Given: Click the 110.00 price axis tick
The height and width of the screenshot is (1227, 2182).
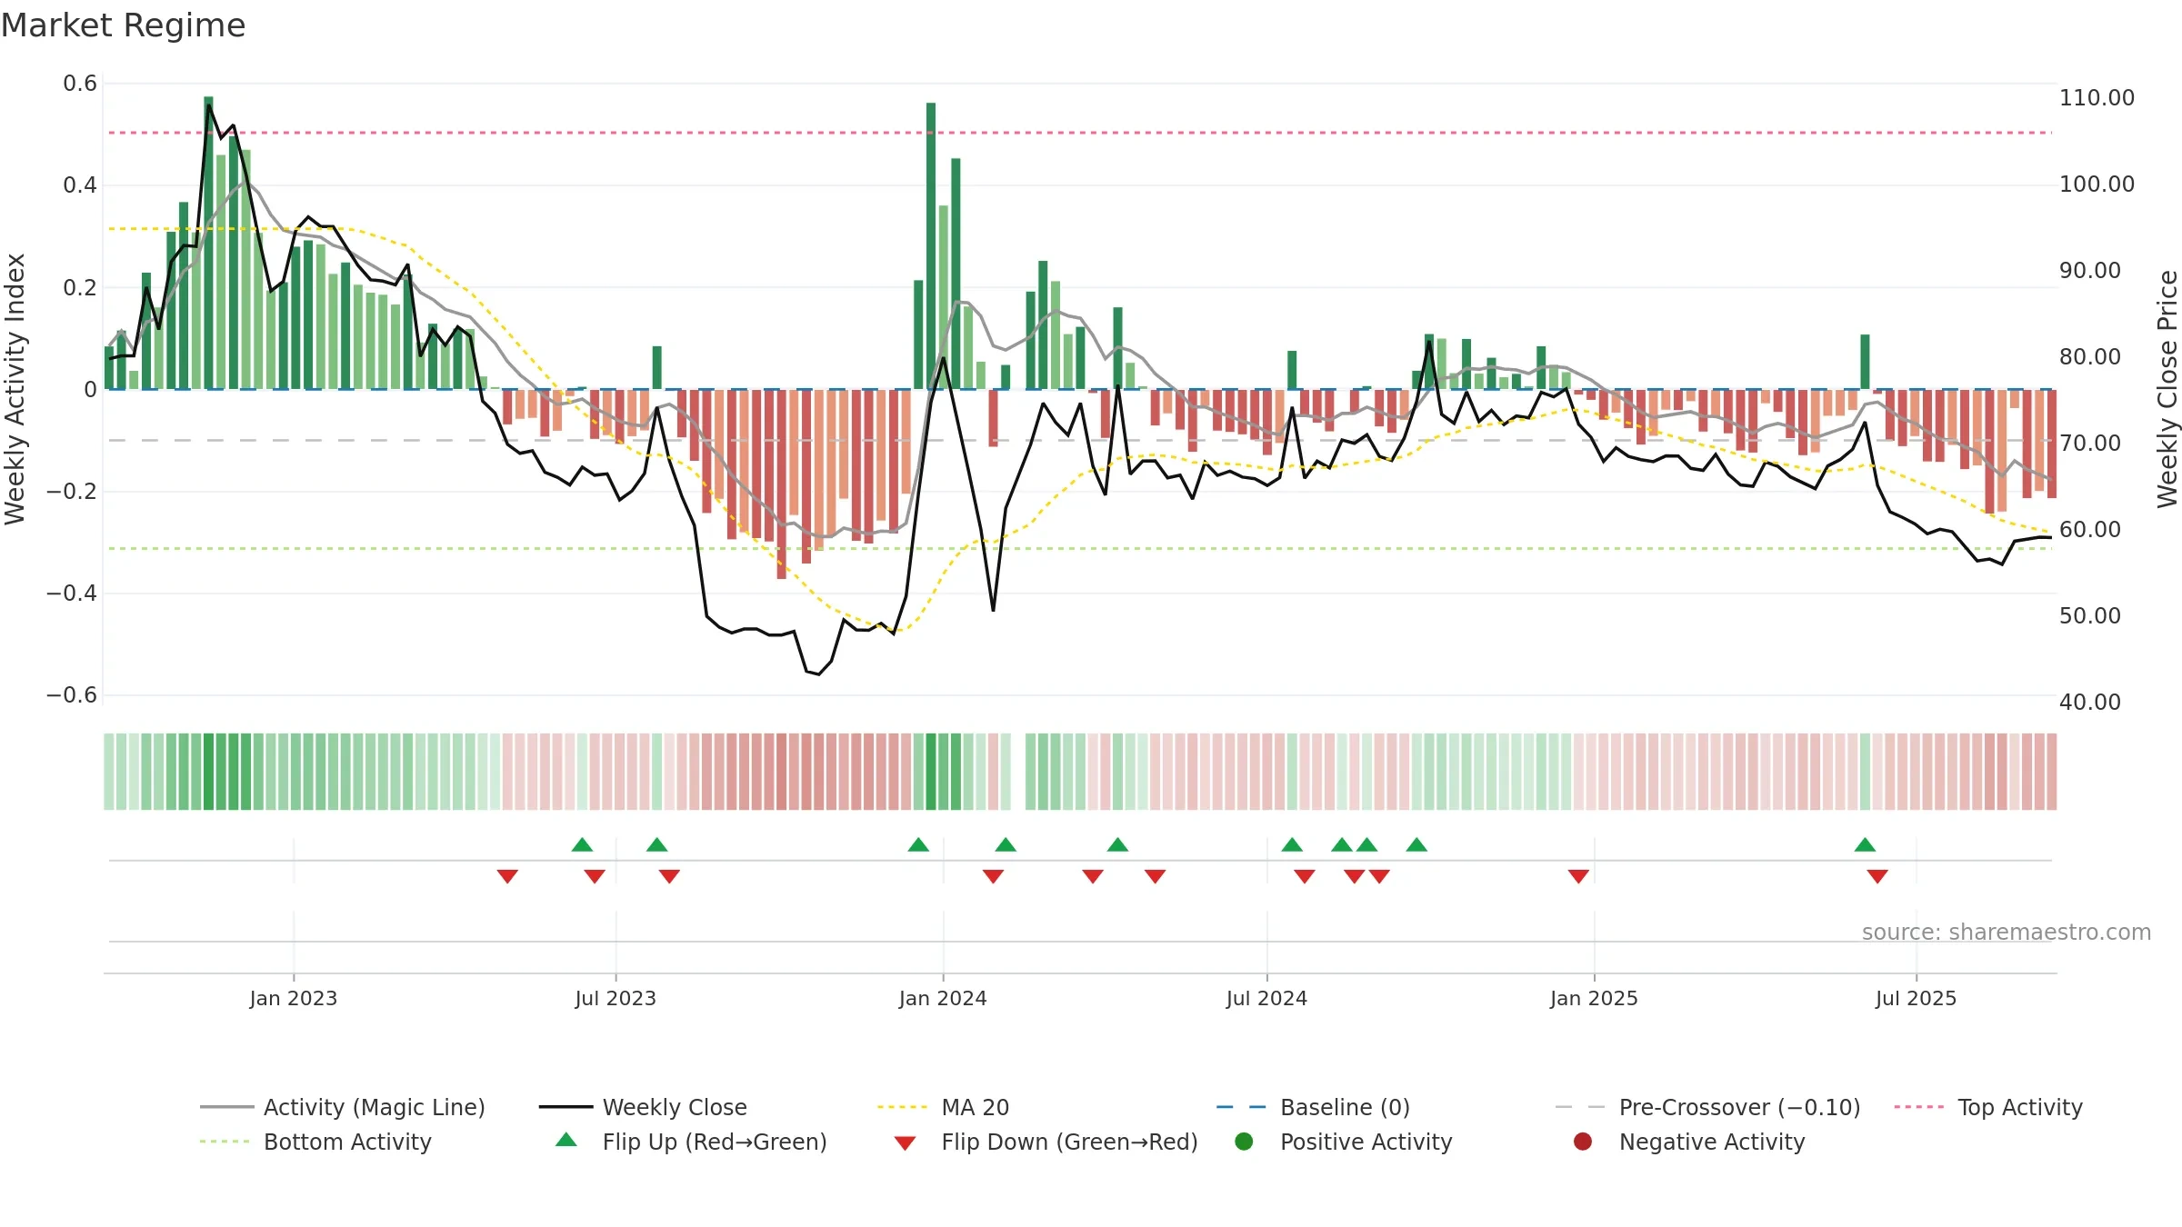Looking at the screenshot, I should [2097, 98].
